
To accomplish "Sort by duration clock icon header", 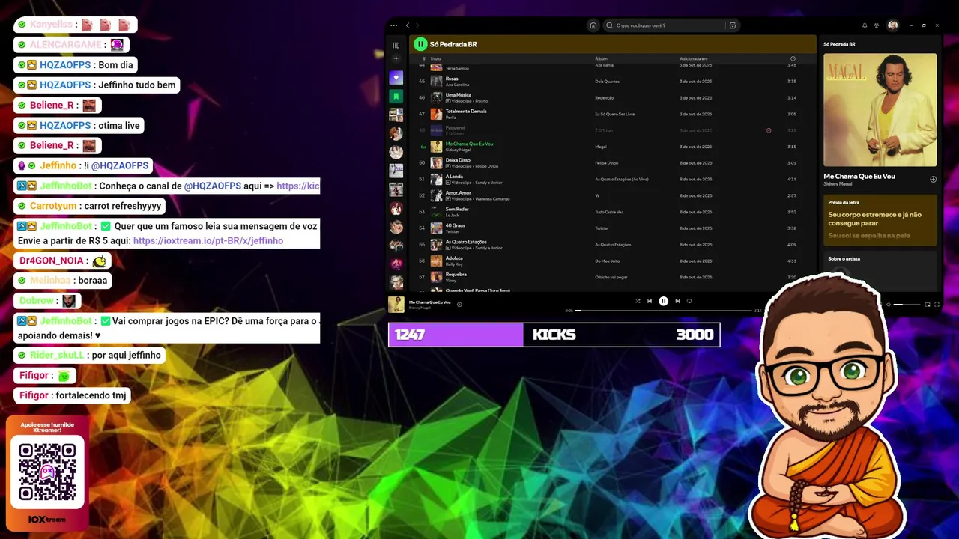I will pos(793,58).
